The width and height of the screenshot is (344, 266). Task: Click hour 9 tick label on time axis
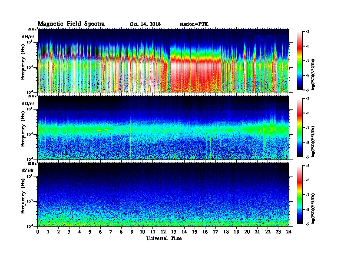click(132, 232)
